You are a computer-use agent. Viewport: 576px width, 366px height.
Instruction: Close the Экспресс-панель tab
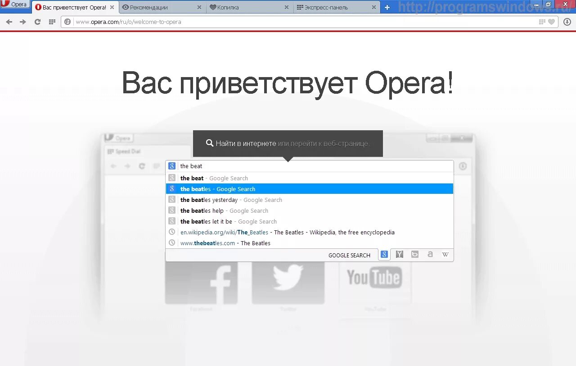[x=374, y=7]
